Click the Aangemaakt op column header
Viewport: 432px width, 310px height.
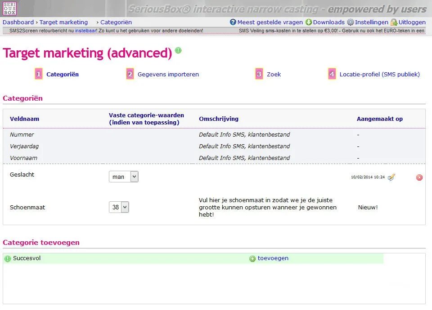(x=380, y=119)
